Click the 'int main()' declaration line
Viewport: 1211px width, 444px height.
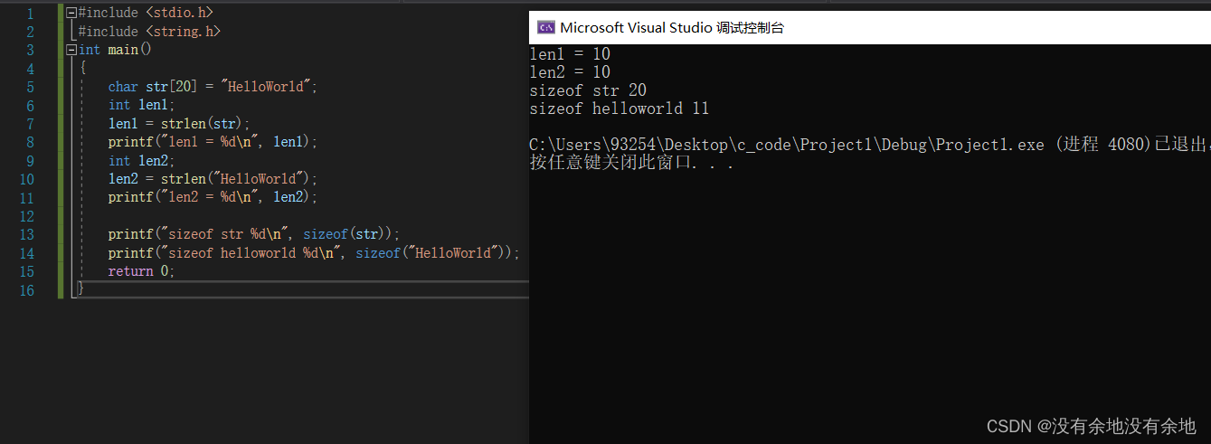[115, 50]
